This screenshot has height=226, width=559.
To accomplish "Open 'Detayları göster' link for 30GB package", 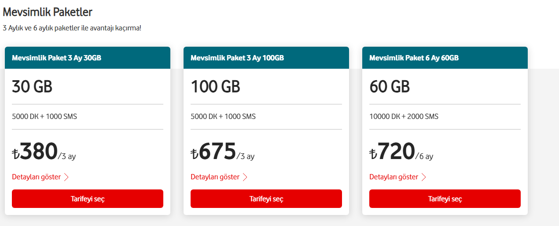I will tap(37, 177).
